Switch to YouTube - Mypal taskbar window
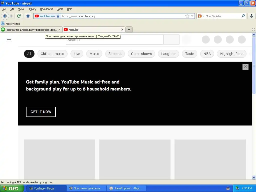256x192 pixels. pyautogui.click(x=46, y=188)
